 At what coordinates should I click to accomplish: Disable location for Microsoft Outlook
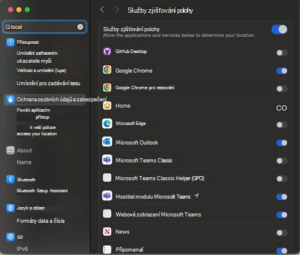pos(282,143)
